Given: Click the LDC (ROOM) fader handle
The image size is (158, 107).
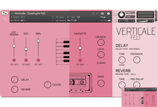Looking at the screenshot, I should (14, 46).
